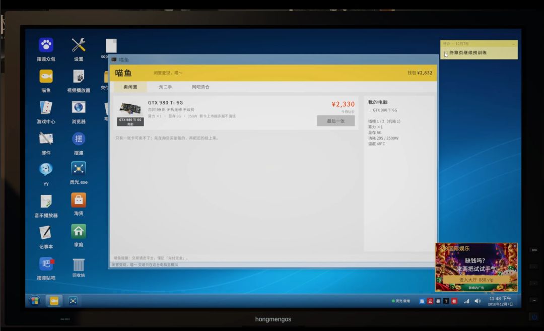Close the 888国际娱乐 ad popup

pyautogui.click(x=515, y=246)
